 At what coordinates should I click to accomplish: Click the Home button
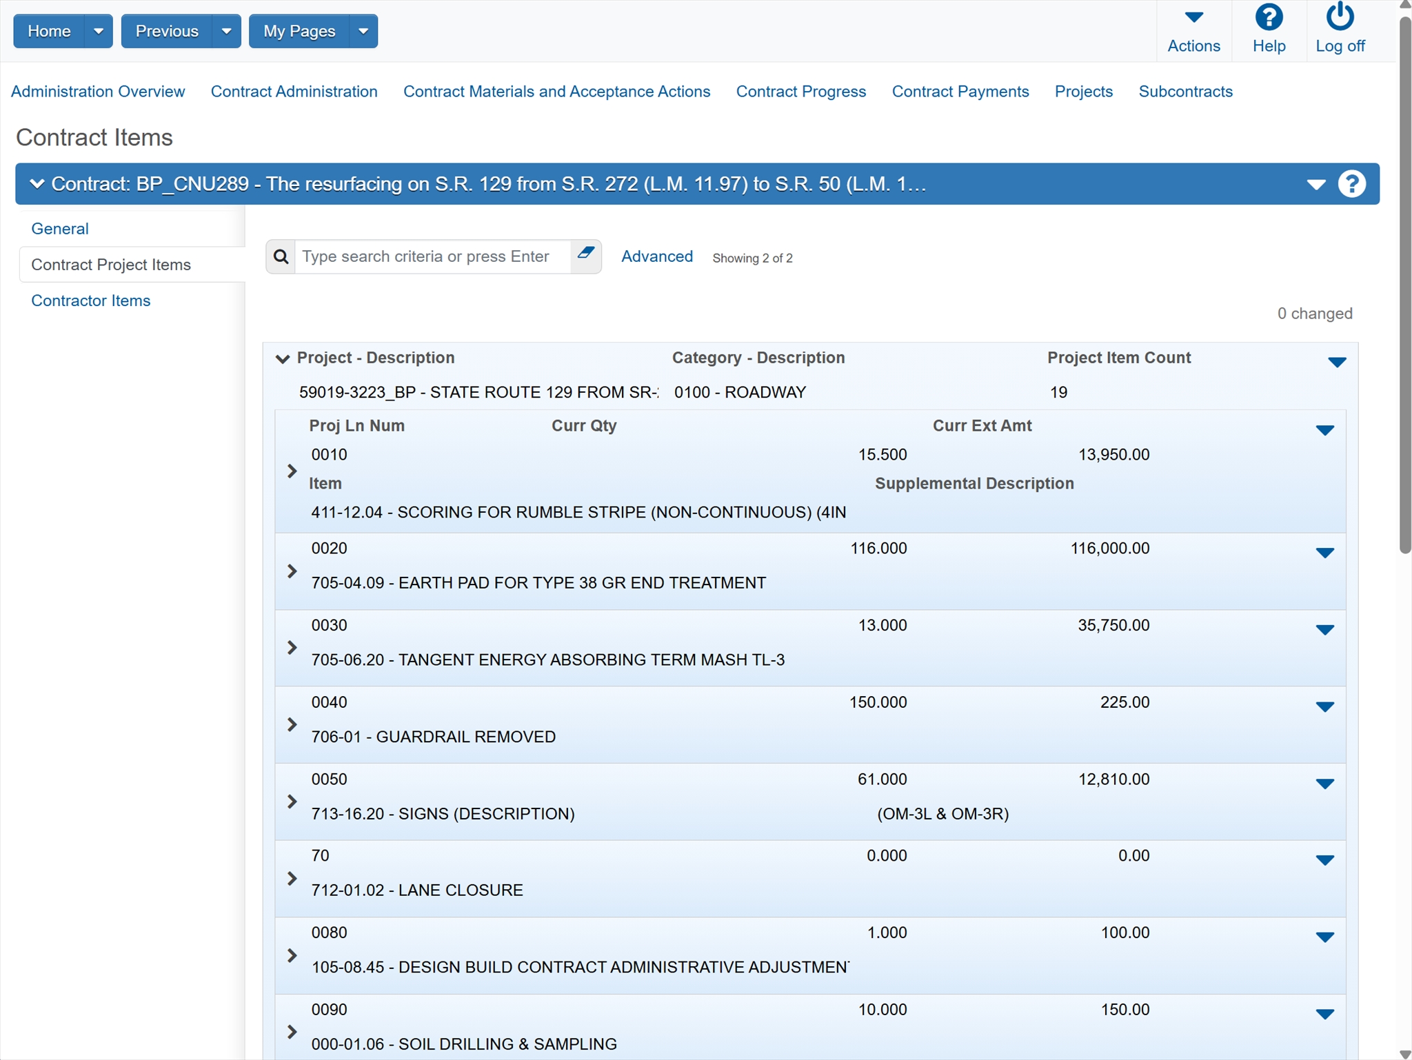coord(49,31)
